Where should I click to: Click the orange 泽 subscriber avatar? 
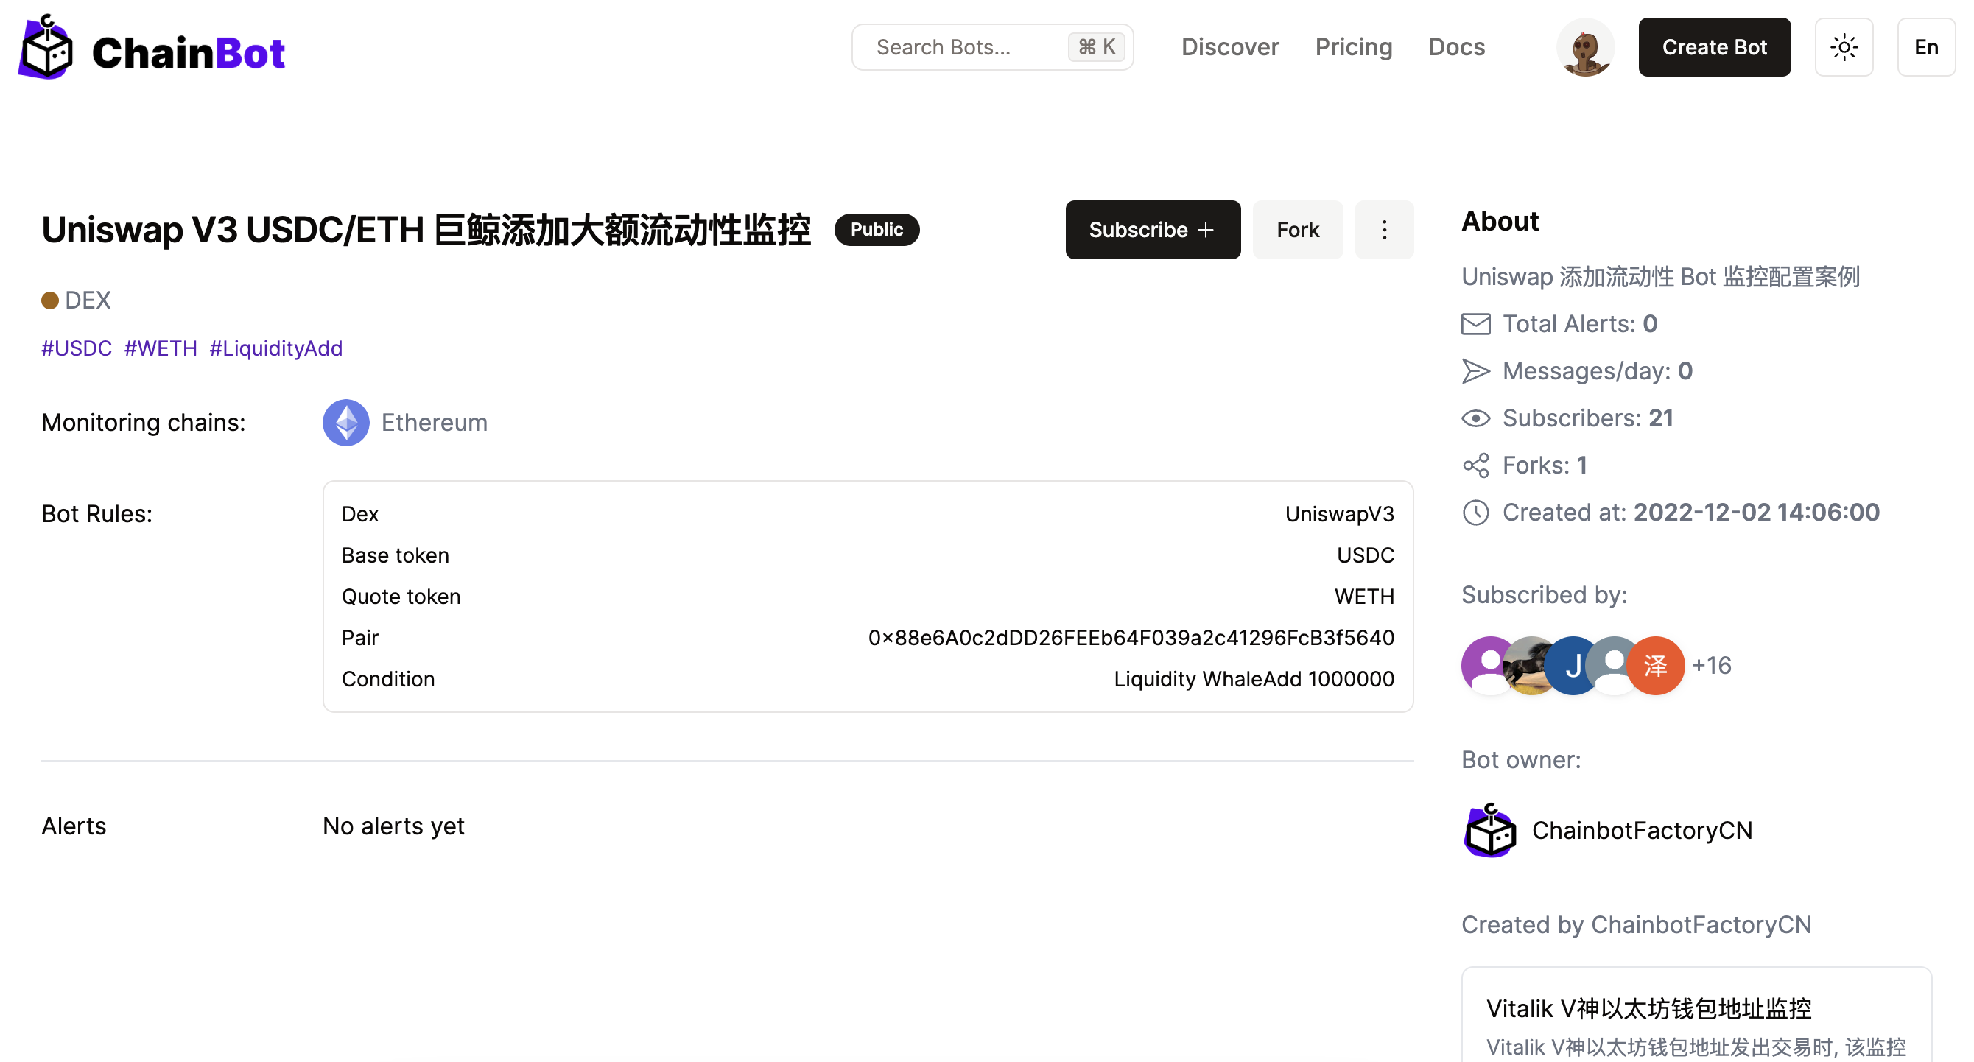1657,665
